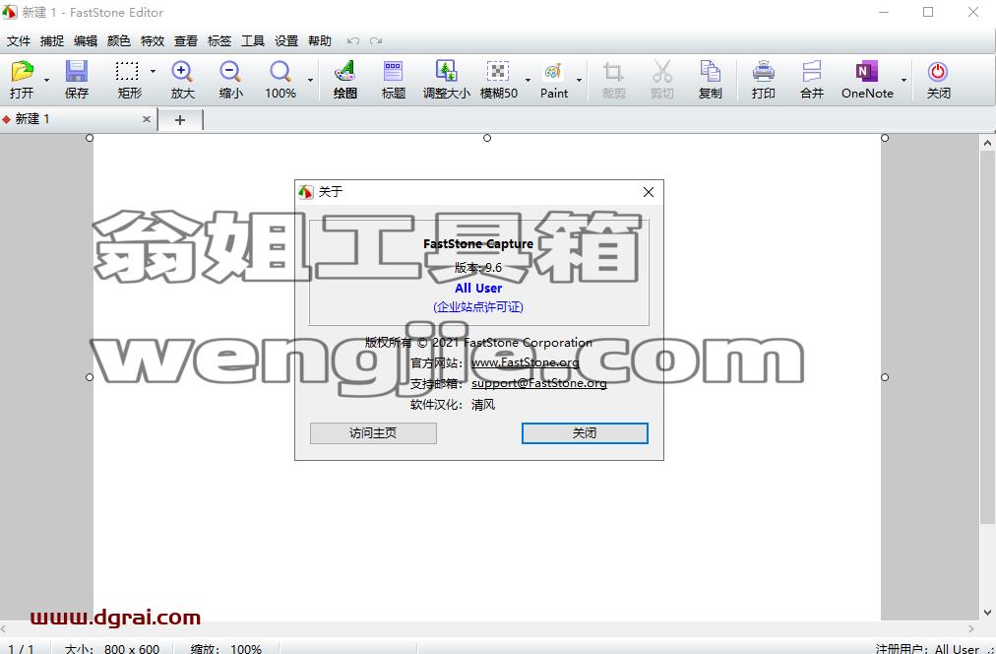Viewport: 996px width, 654px height.
Task: Click the vertical scrollbar down arrow
Action: tap(987, 613)
